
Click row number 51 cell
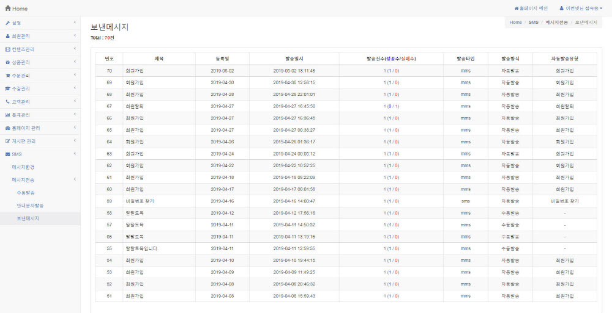pyautogui.click(x=110, y=296)
